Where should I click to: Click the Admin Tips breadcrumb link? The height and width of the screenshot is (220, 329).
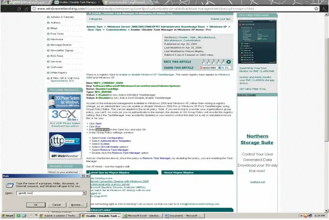[94, 27]
